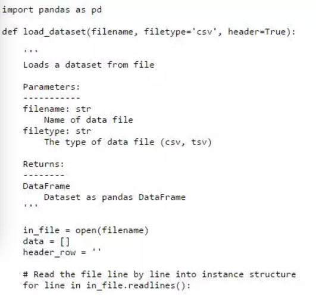This screenshot has height=297, width=316.
Task: Click 'Dataset as pandas DataFrame' description
Action: 115,197
